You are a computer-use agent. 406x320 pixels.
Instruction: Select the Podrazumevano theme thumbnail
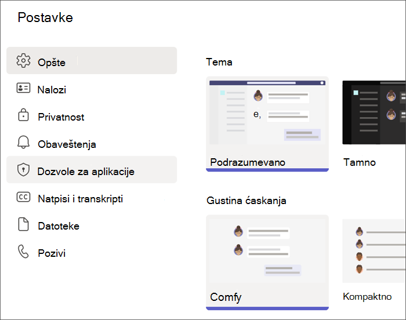267,112
